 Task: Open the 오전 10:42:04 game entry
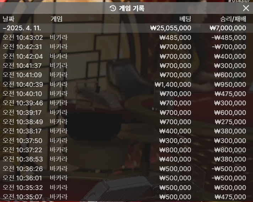(126, 56)
